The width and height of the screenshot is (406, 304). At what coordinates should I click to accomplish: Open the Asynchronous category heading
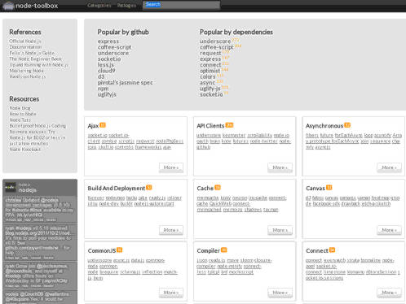pyautogui.click(x=324, y=126)
